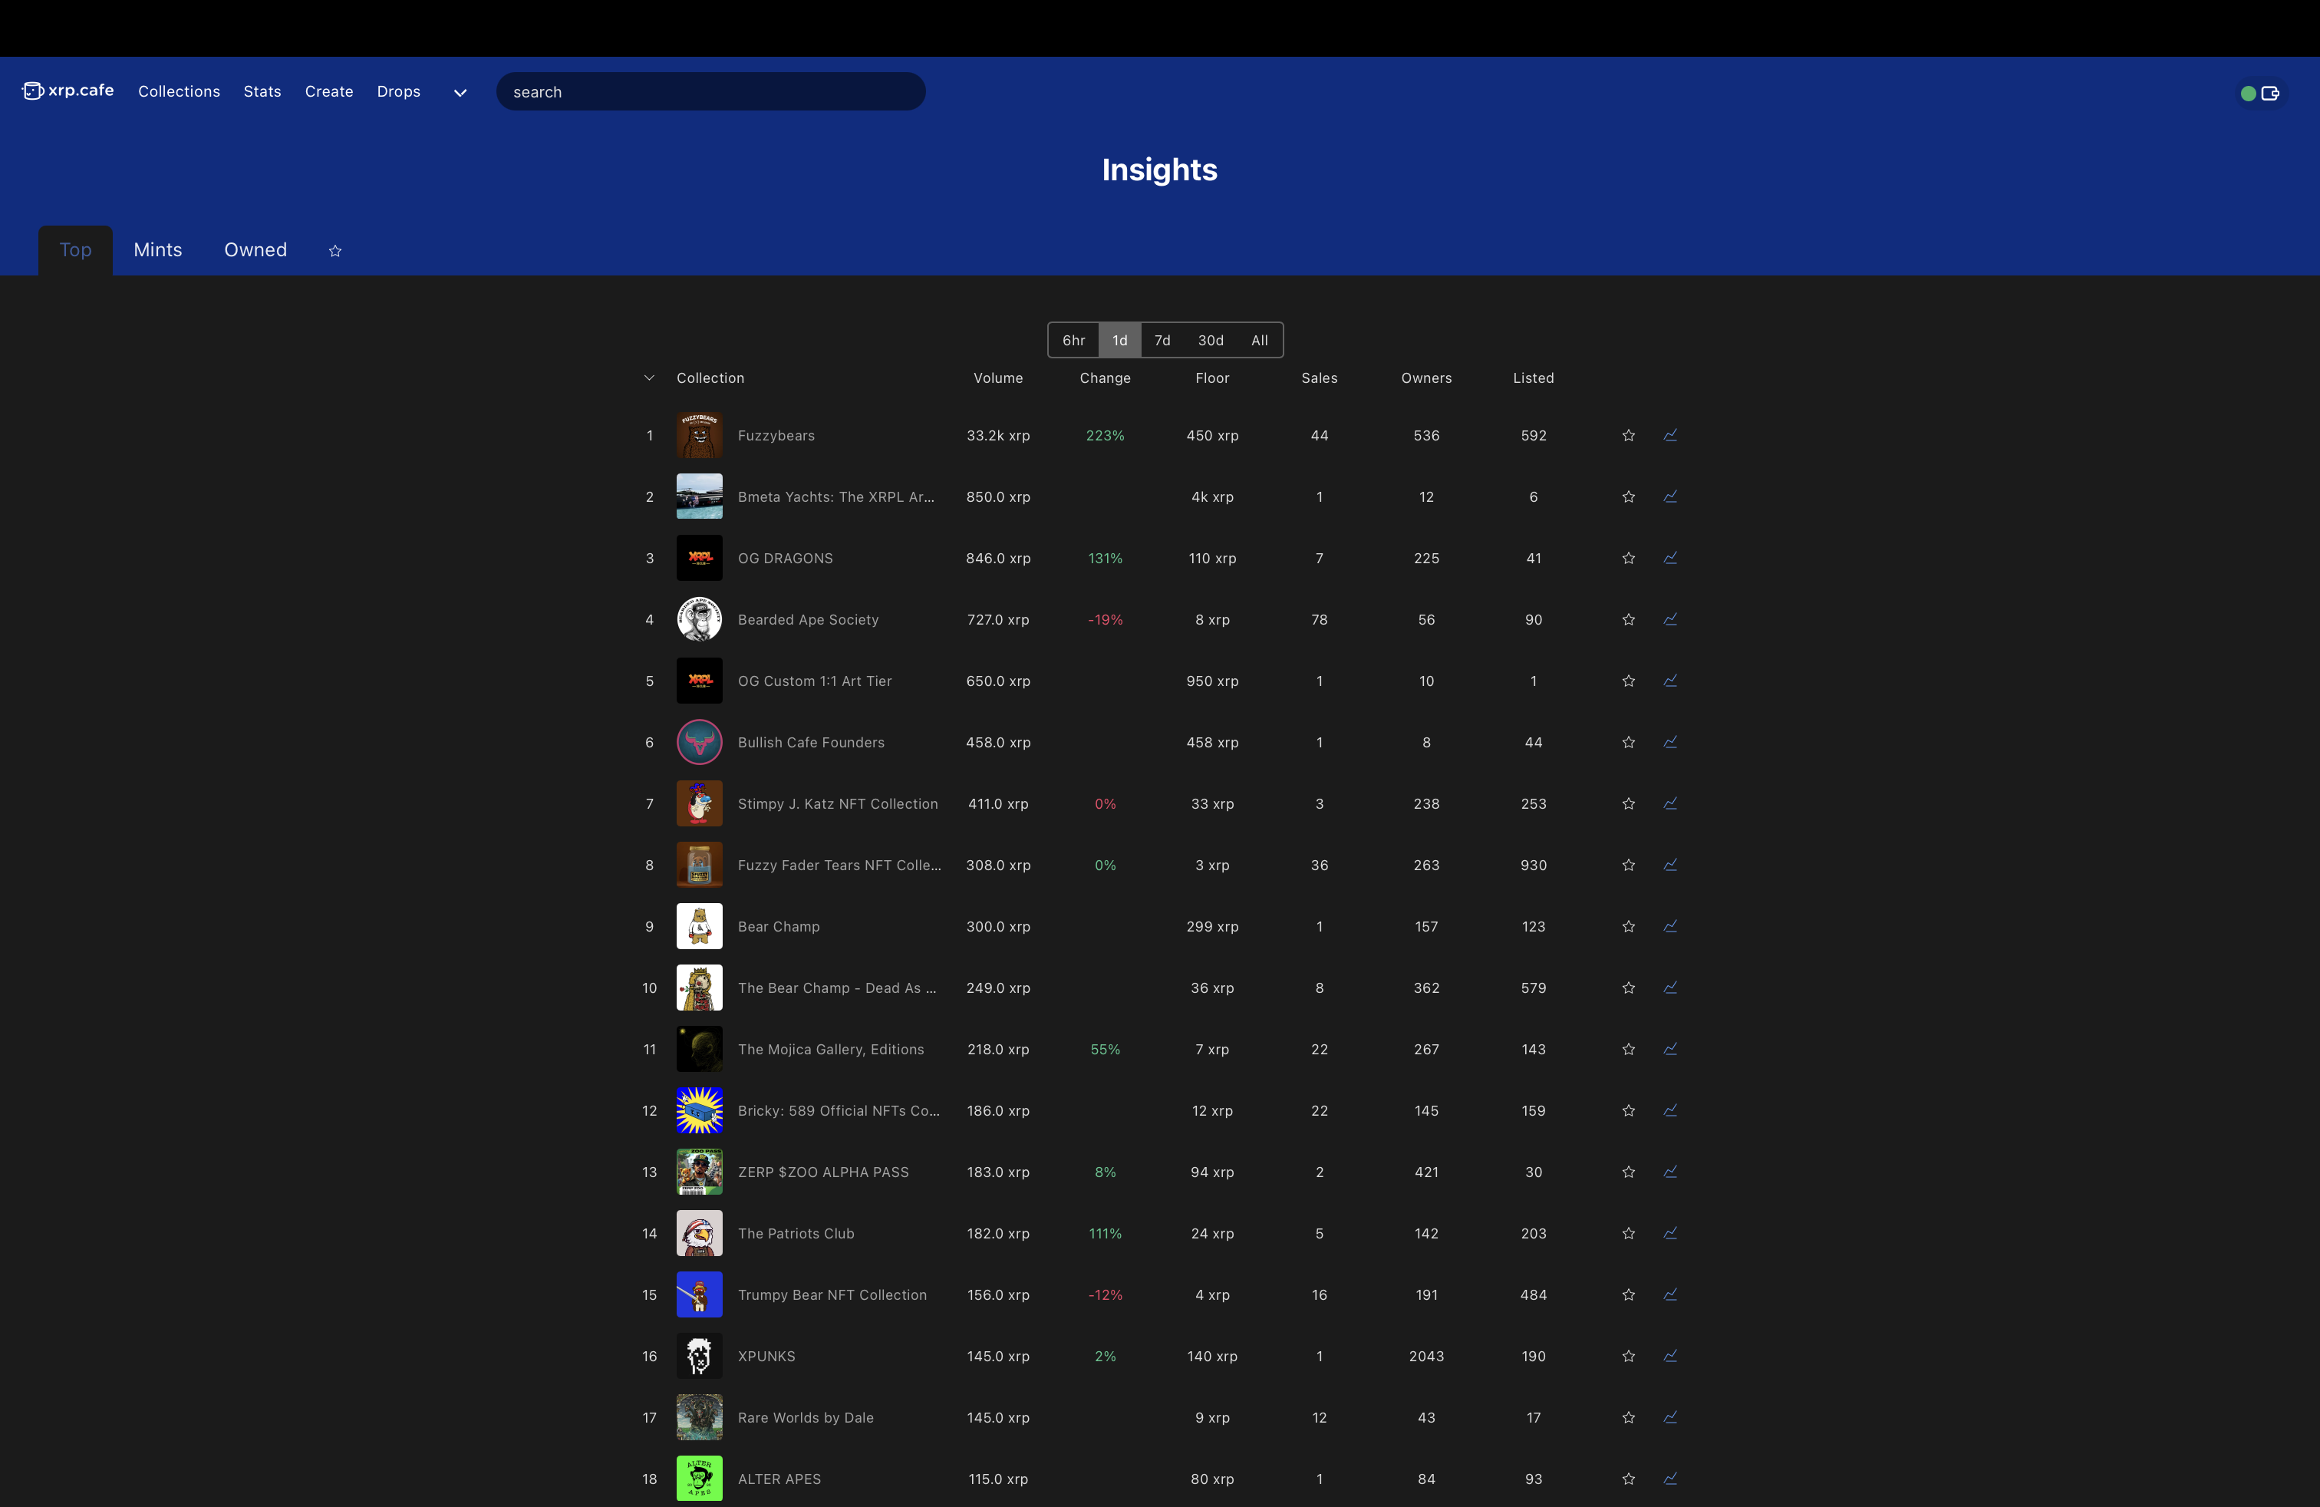This screenshot has height=1507, width=2320.
Task: Open chart for Bearded Ape Society
Action: point(1670,619)
